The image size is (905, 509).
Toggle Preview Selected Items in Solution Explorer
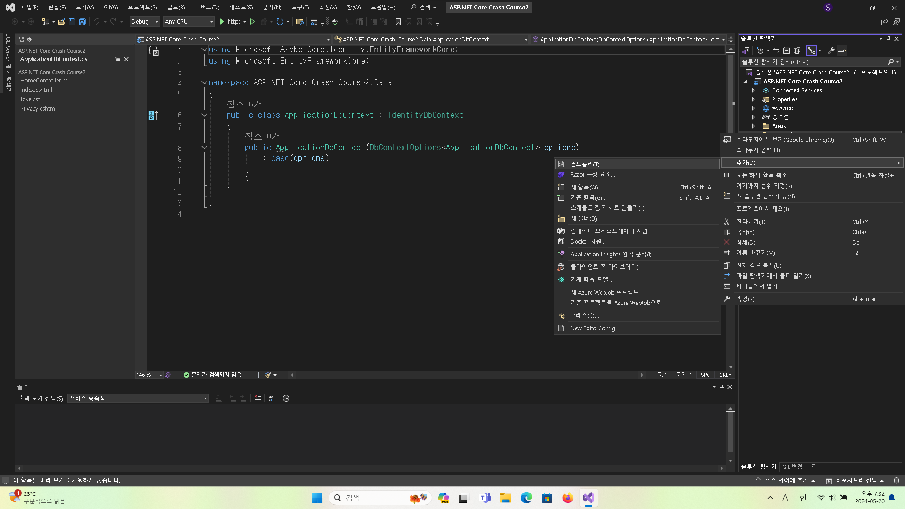(x=842, y=50)
